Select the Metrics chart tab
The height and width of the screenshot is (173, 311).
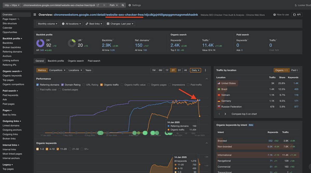pyautogui.click(x=42, y=70)
